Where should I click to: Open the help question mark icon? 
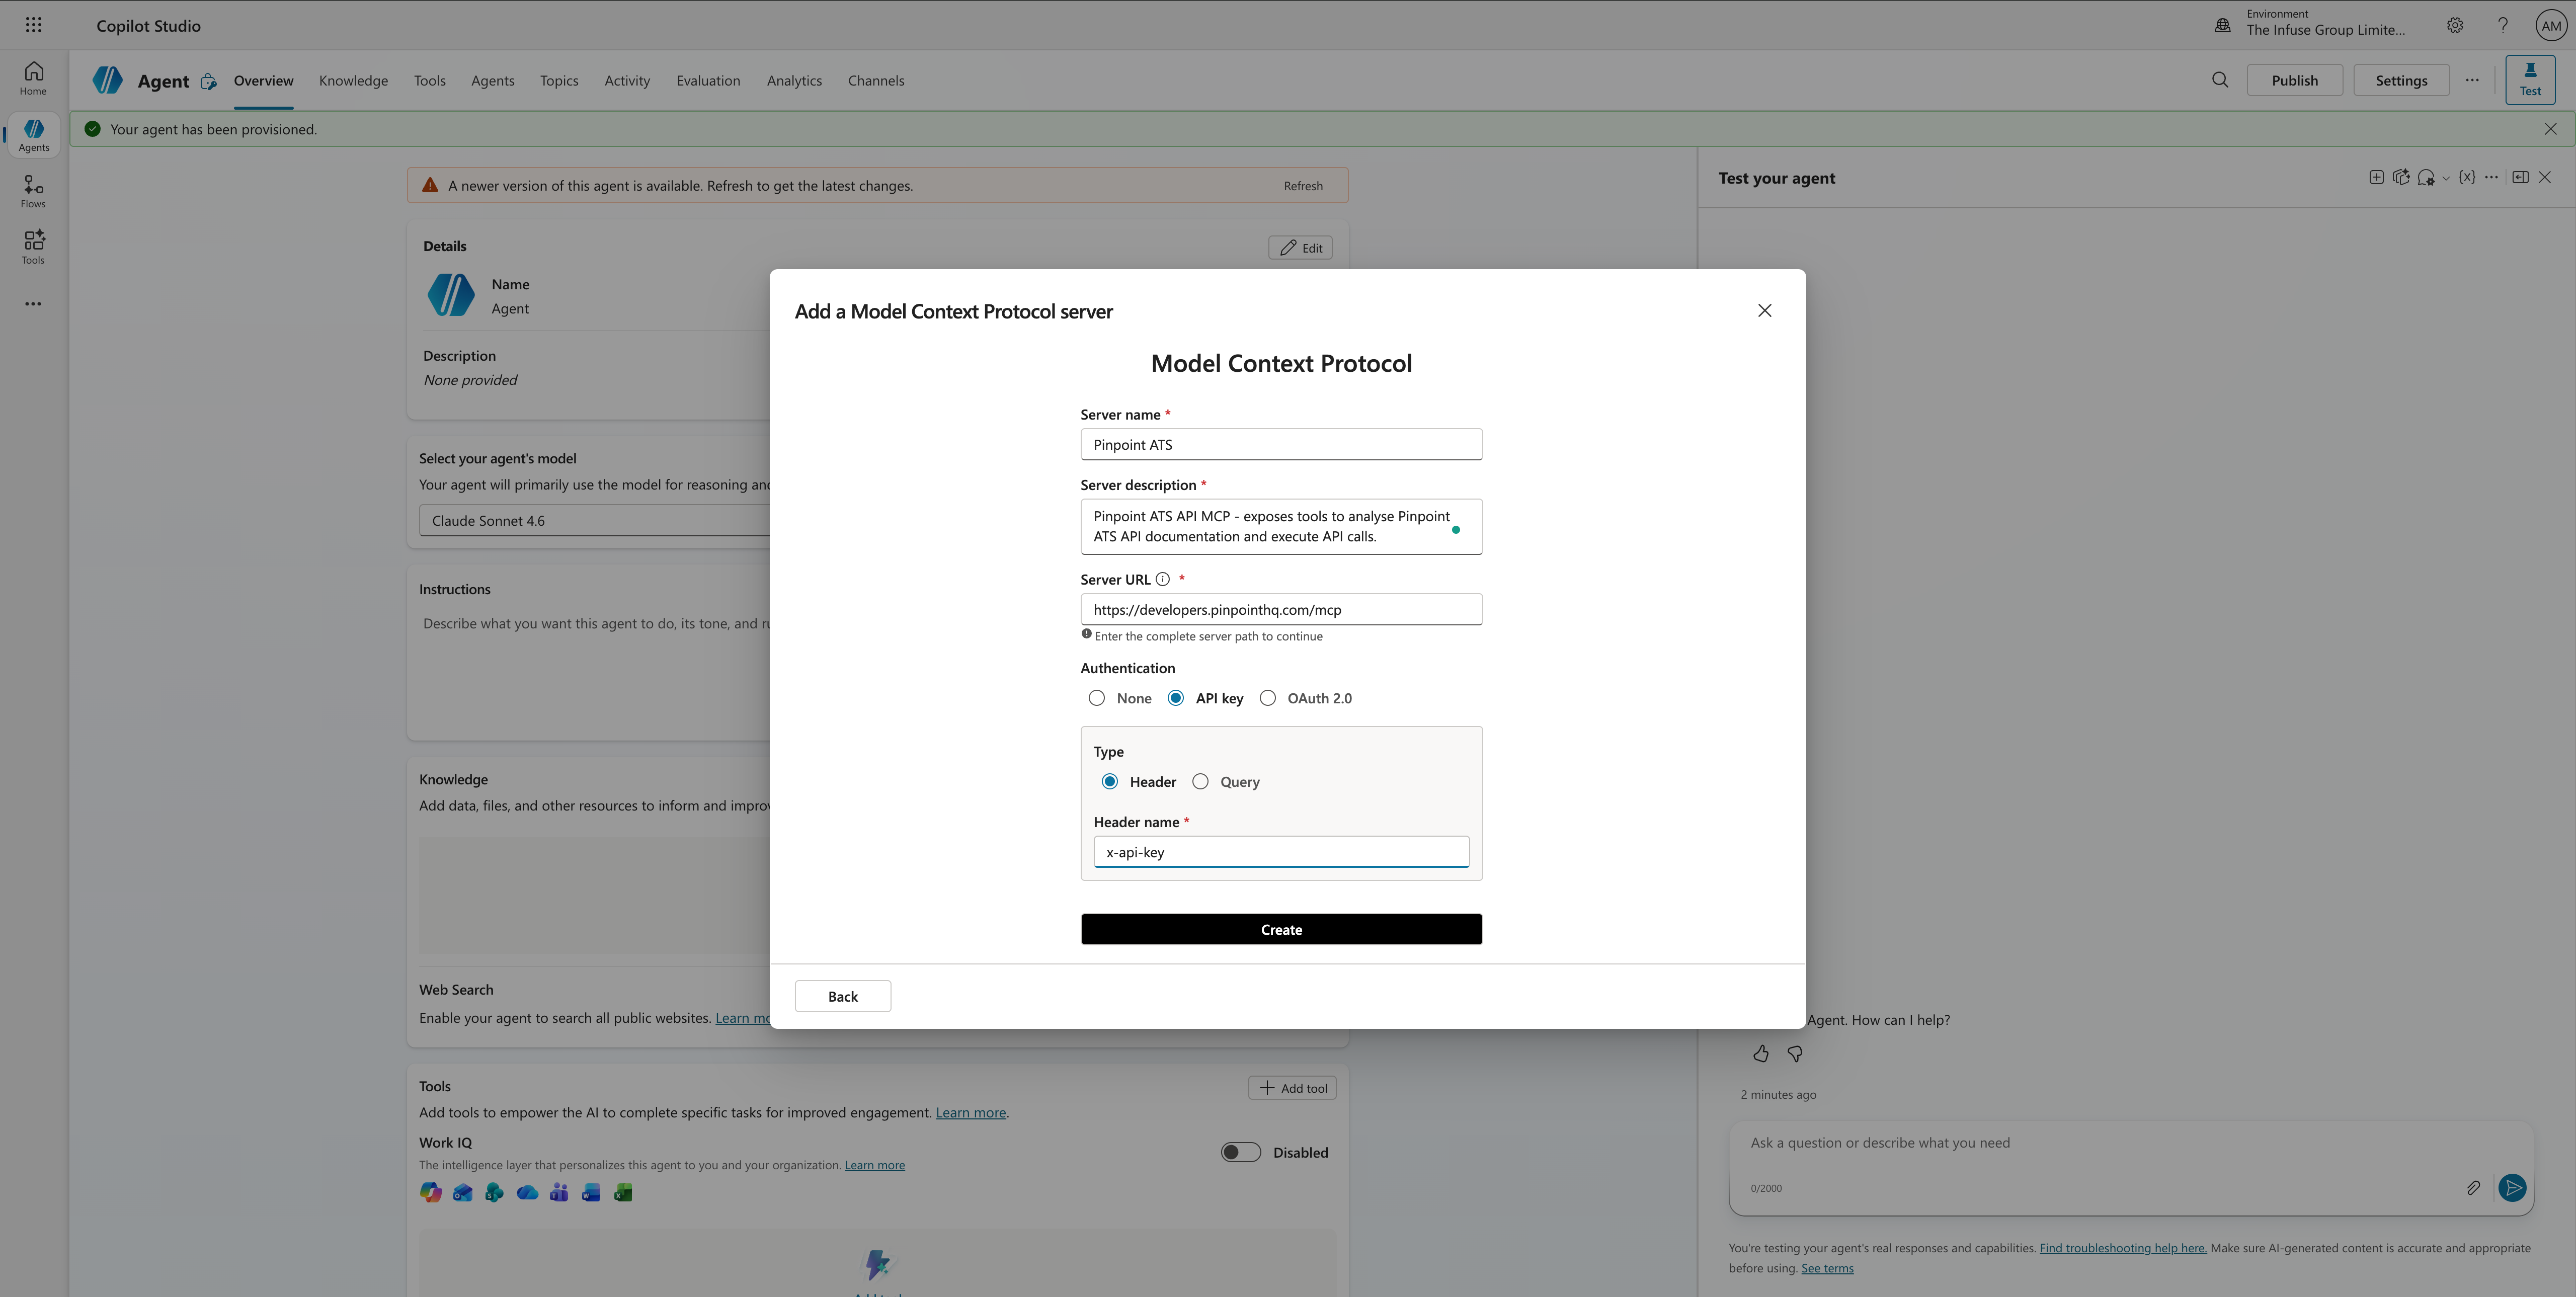coord(2502,25)
